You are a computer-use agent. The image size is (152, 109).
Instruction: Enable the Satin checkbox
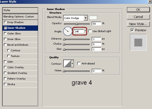5,62
